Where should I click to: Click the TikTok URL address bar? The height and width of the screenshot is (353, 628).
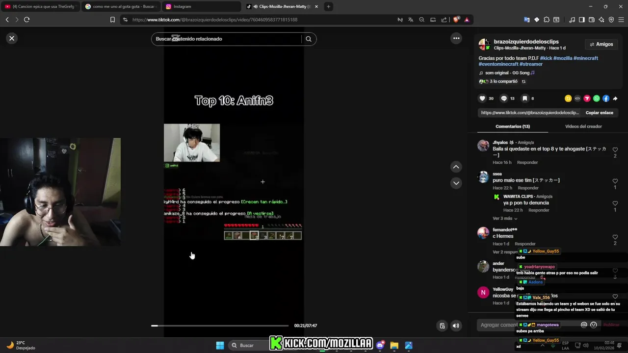pyautogui.click(x=215, y=20)
